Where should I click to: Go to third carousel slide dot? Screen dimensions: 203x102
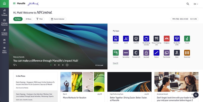click(59, 65)
